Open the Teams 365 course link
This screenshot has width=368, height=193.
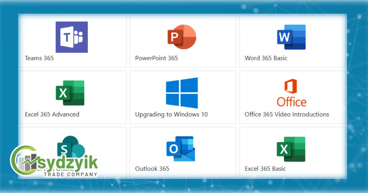point(39,58)
